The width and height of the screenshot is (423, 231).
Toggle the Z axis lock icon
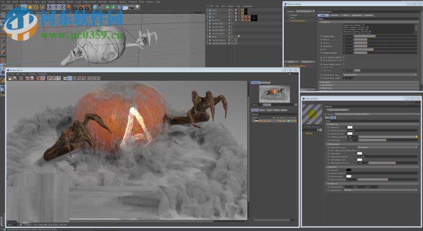(x=62, y=7)
